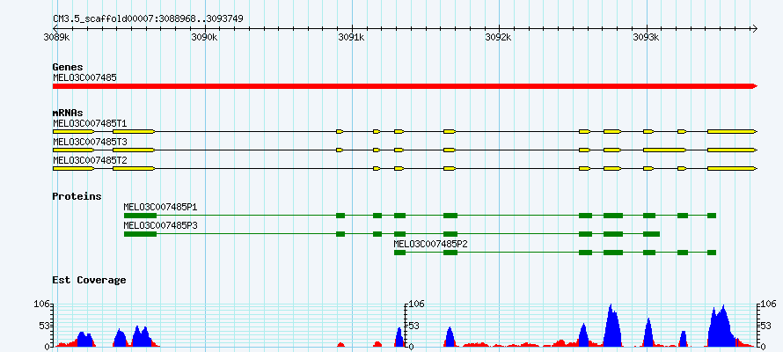Image resolution: width=783 pixels, height=352 pixels.
Task: Click the final long exon of MELO3C007485T1
Action: click(732, 131)
